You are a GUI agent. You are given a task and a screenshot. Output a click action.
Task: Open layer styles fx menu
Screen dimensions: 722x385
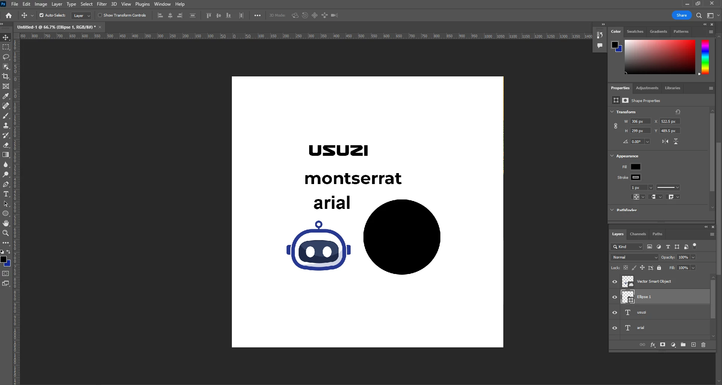(653, 345)
